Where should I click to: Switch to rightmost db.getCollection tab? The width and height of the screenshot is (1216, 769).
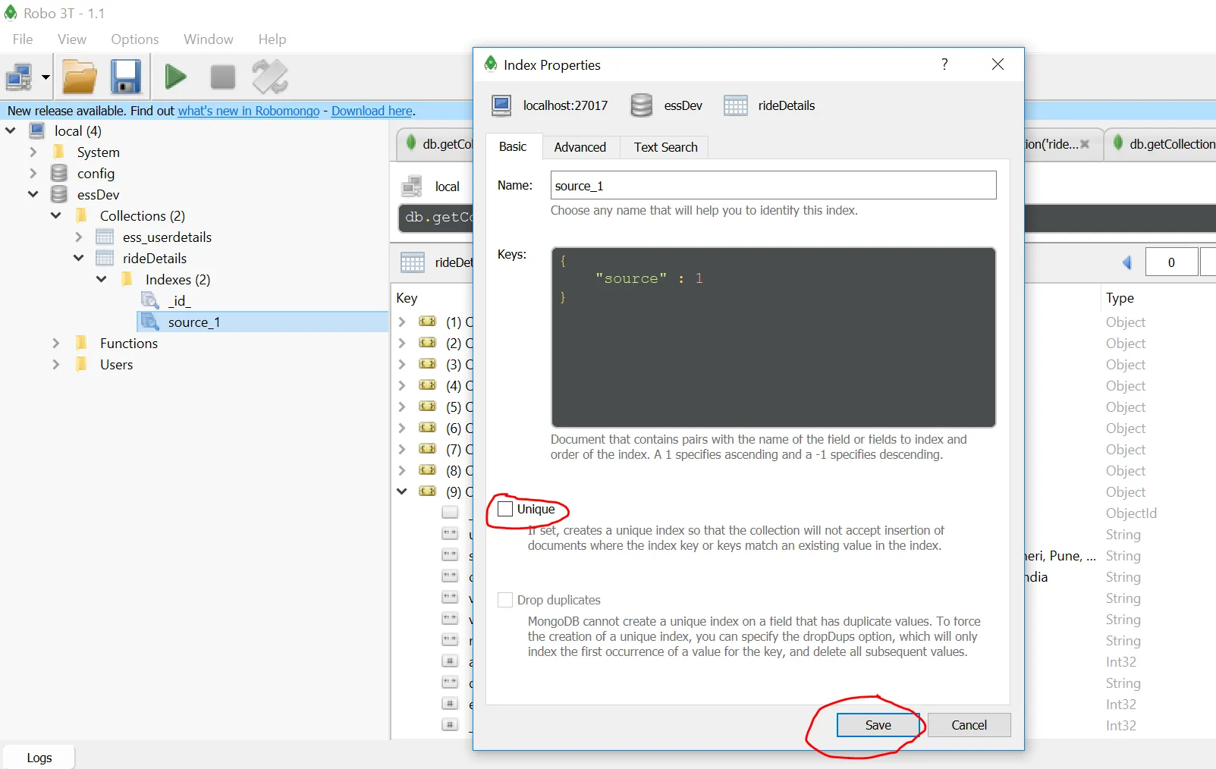[1161, 144]
